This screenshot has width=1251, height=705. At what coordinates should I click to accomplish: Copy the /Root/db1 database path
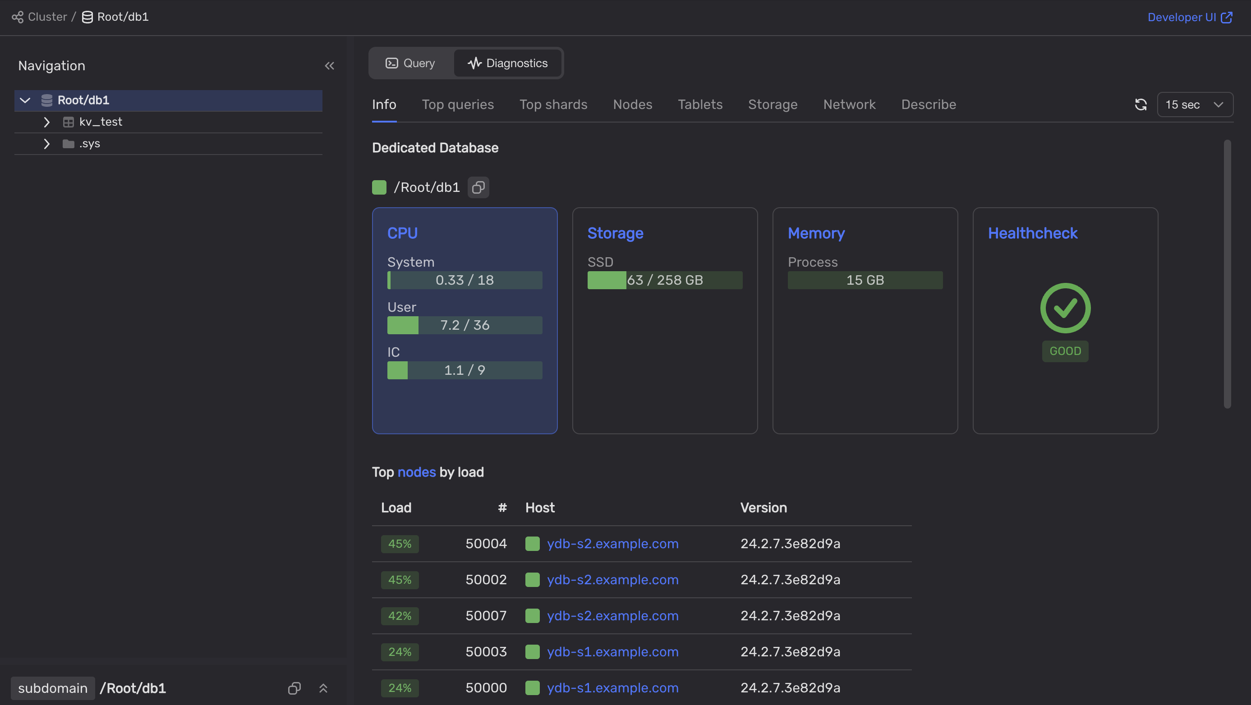[478, 187]
